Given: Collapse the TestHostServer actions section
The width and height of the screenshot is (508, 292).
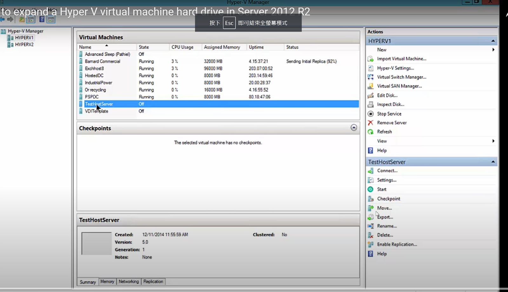Looking at the screenshot, I should tap(493, 162).
